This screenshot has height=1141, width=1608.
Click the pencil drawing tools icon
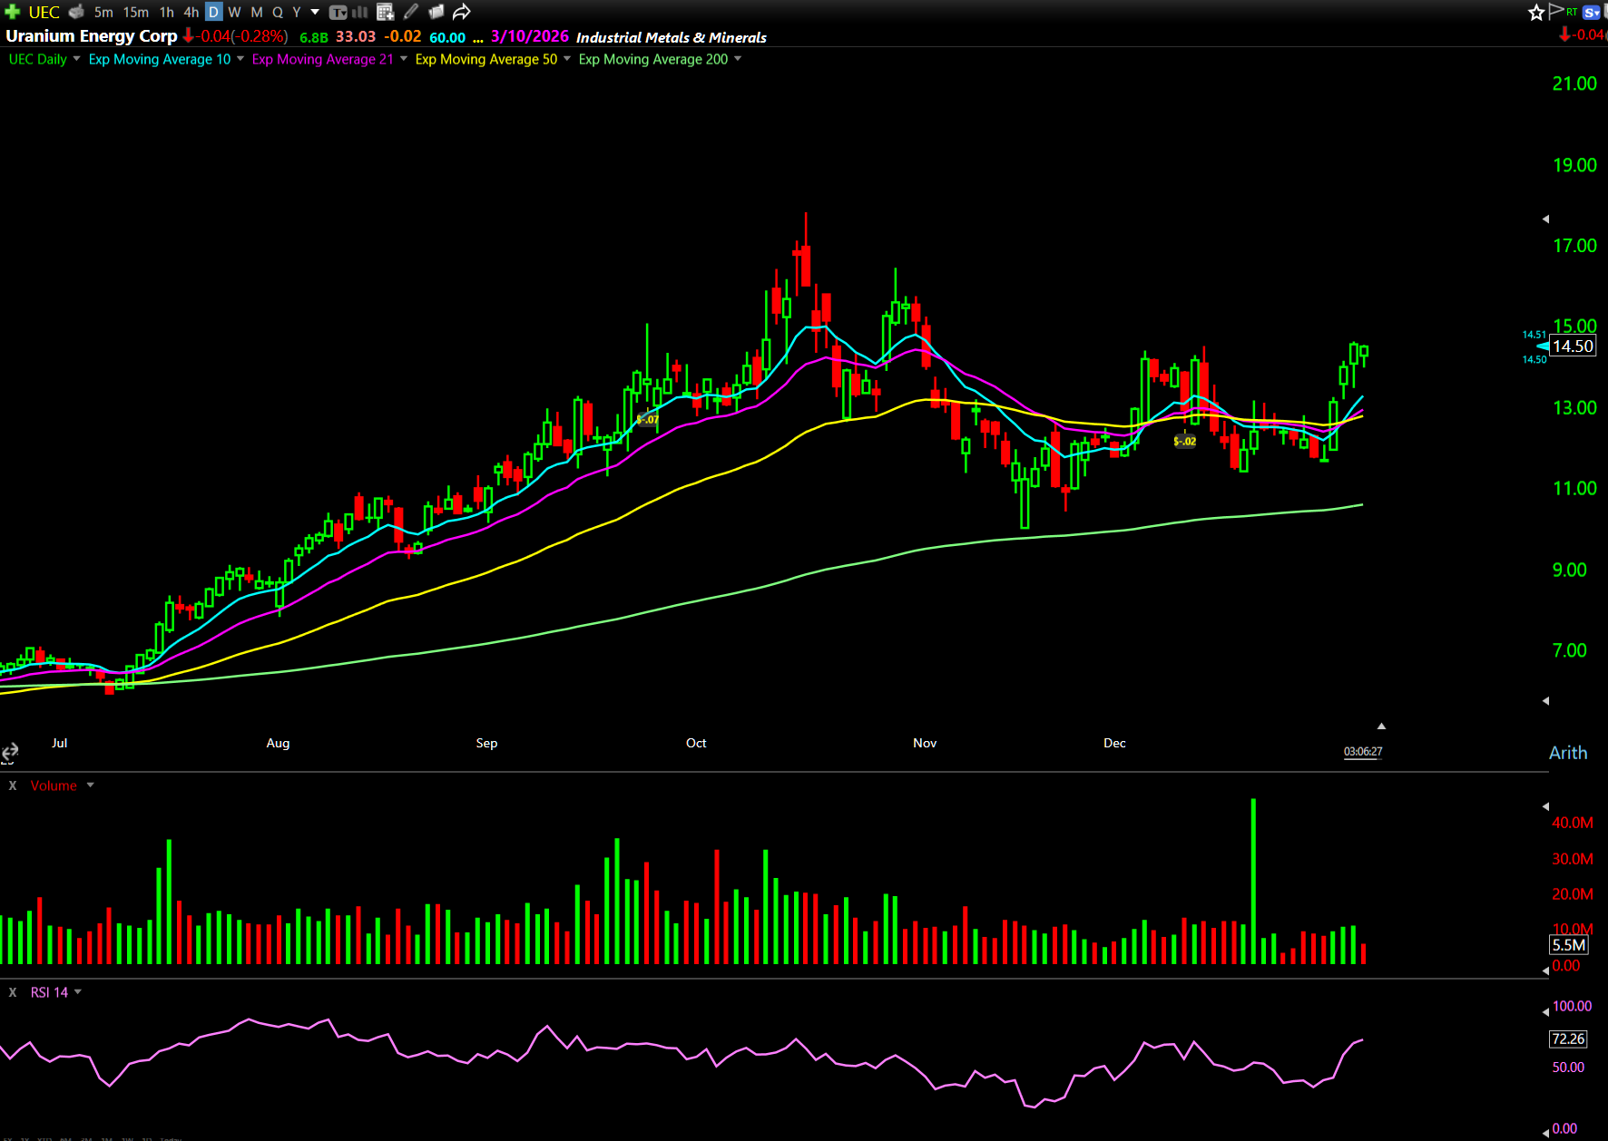pos(411,12)
